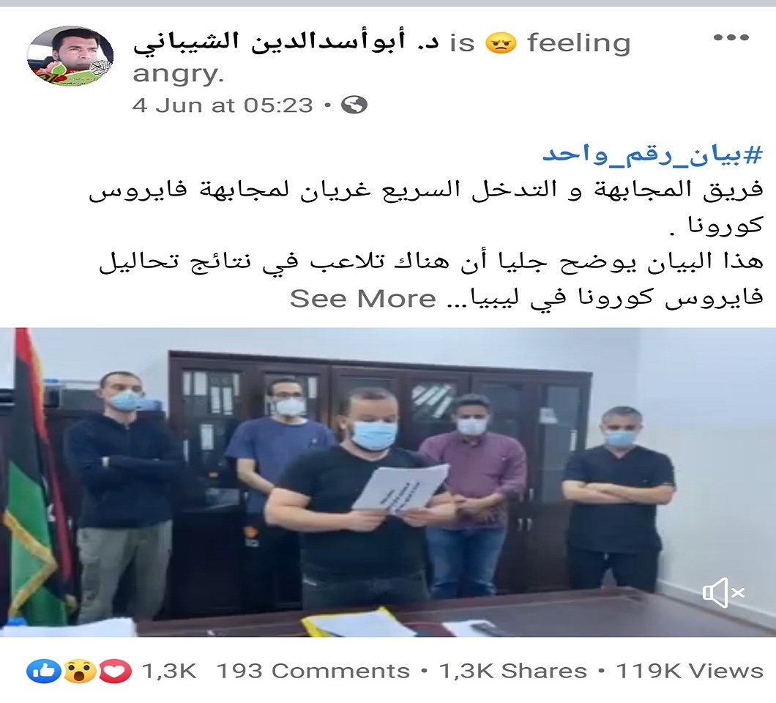Open the three-dot post options menu
Image resolution: width=776 pixels, height=703 pixels.
point(731,37)
